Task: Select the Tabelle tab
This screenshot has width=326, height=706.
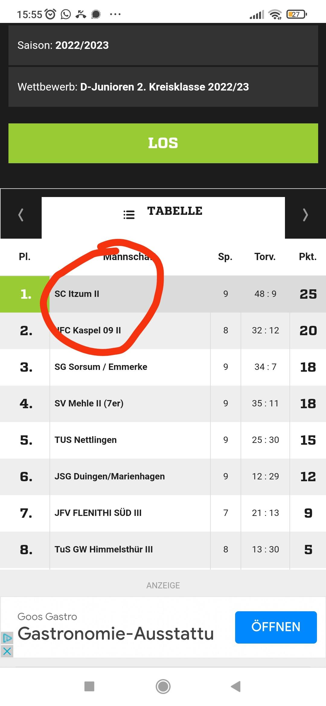Action: (174, 211)
